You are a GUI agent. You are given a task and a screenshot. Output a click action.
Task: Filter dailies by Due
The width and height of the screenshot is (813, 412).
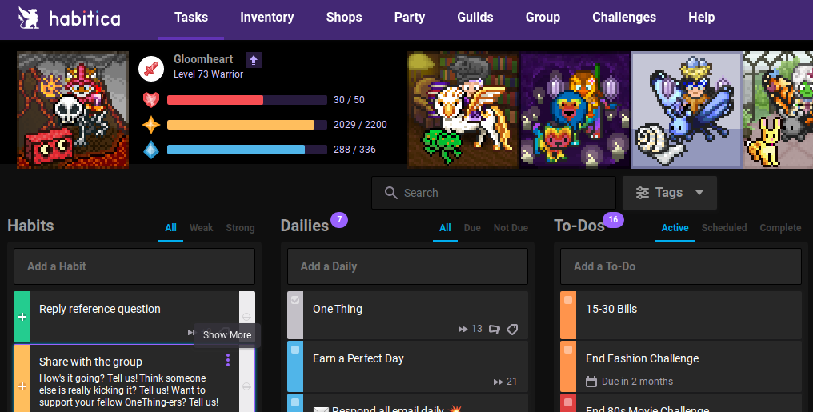tap(472, 228)
